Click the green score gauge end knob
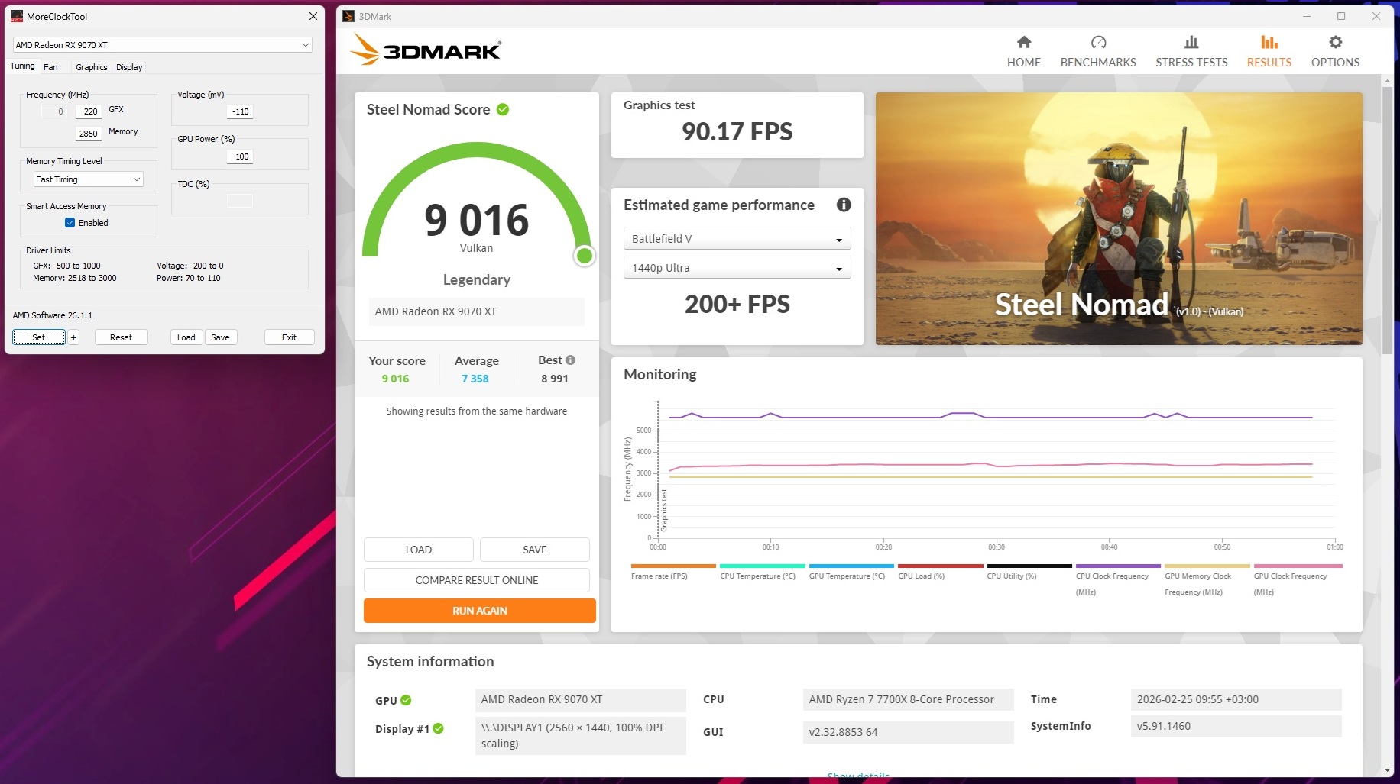1400x784 pixels. tap(585, 256)
